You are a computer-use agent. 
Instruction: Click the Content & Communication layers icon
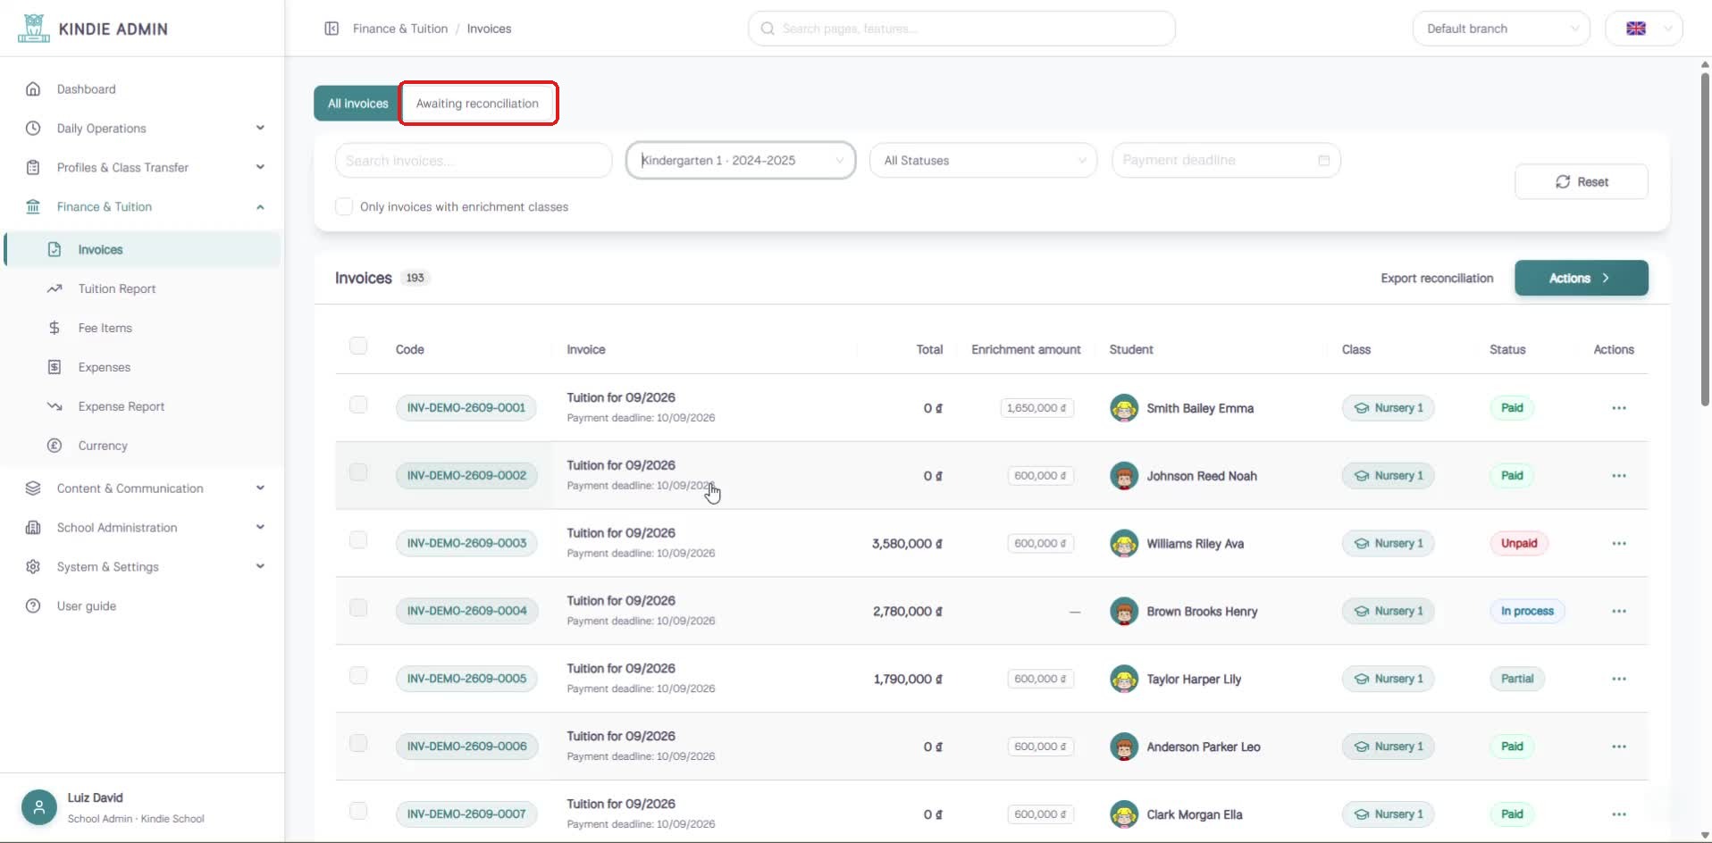tap(33, 488)
